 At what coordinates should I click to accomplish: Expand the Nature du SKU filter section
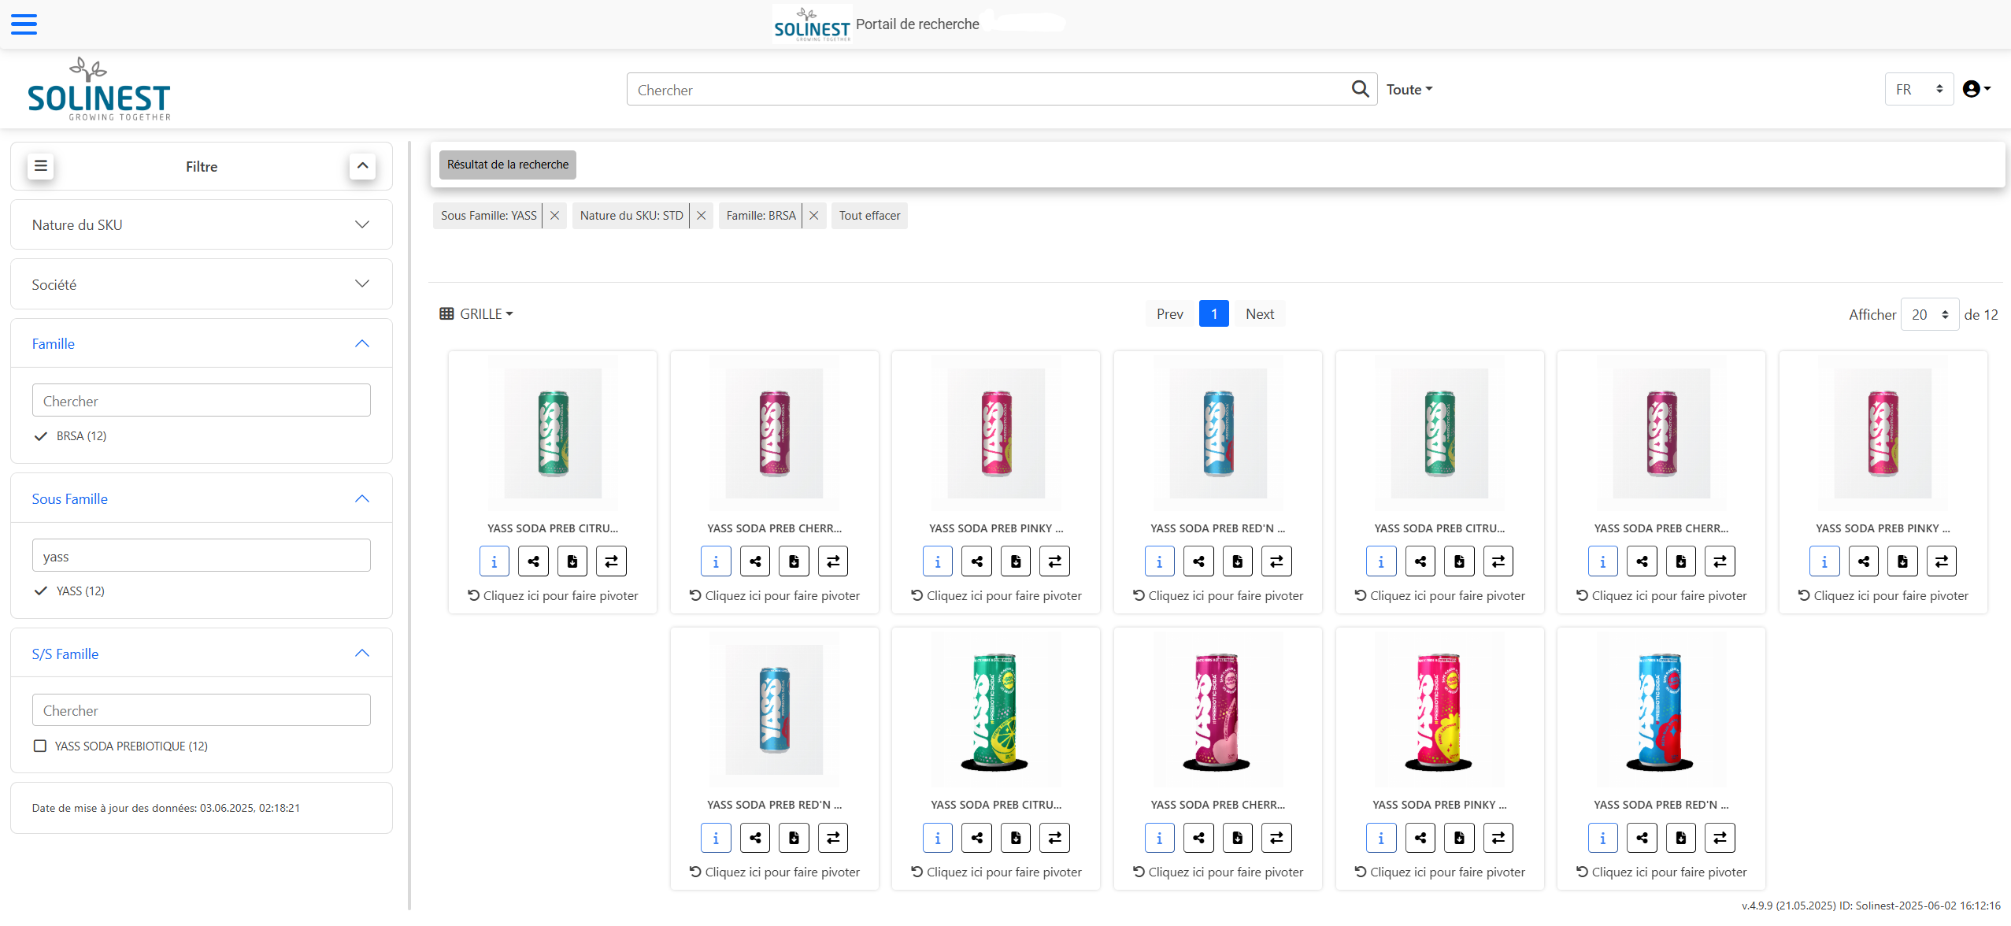pos(202,224)
